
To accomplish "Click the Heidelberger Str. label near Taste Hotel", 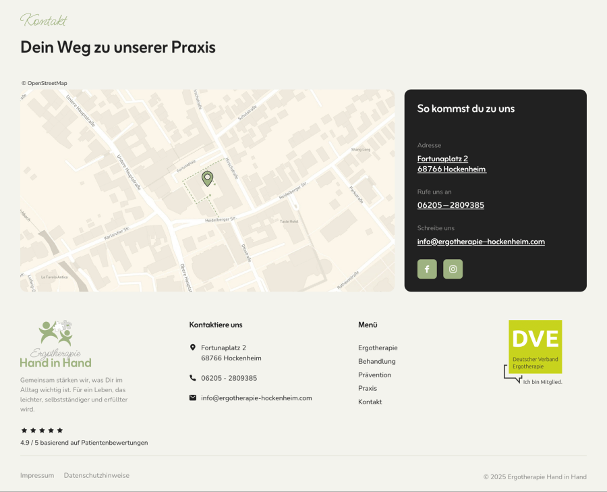I will [221, 219].
